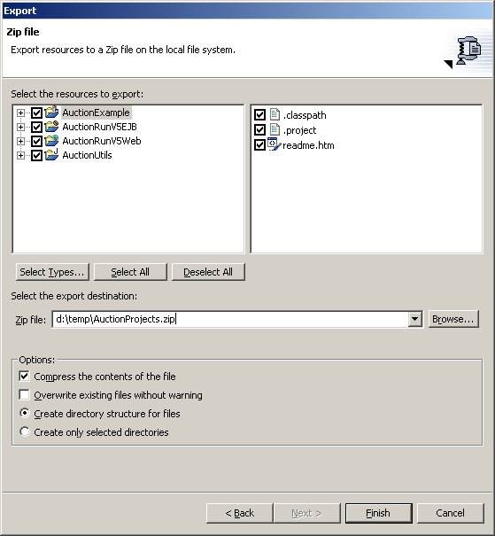Enable Overwrite existing files without warning
Image resolution: width=495 pixels, height=536 pixels.
click(24, 395)
